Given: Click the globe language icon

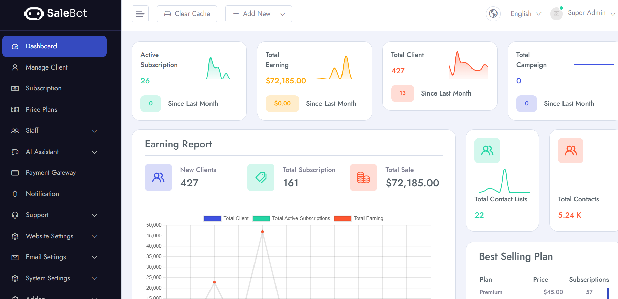Looking at the screenshot, I should pos(493,14).
